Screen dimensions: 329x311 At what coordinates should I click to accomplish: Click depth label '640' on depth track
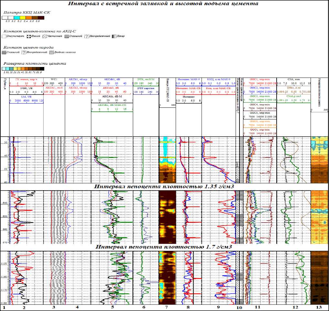[x=5, y=203]
